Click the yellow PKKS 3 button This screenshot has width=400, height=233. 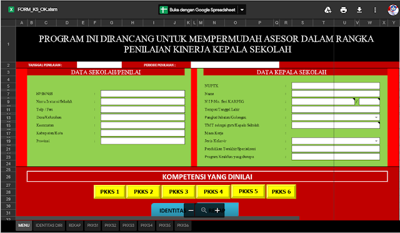coord(178,192)
